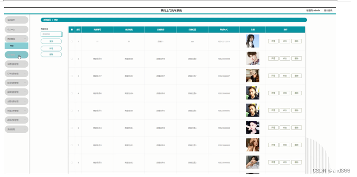The width and height of the screenshot is (357, 177).
Task: Click the 商家账号 column header
Action: [97, 30]
